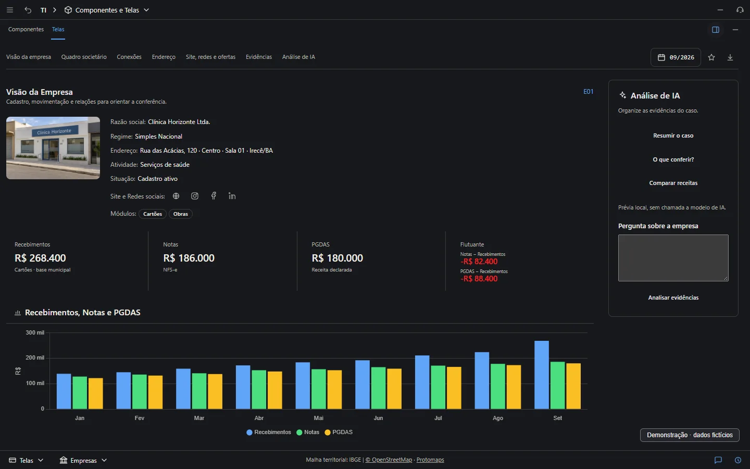
Task: Favorite with the star icon
Action: point(711,57)
